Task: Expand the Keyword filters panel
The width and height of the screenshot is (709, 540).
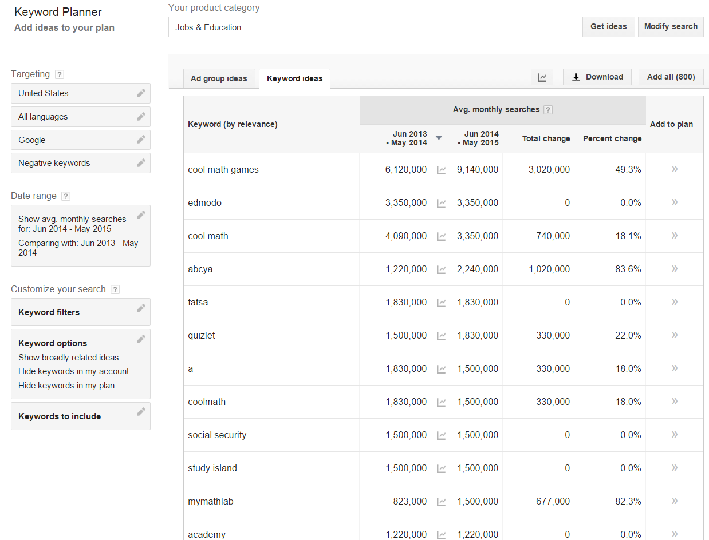Action: pyautogui.click(x=81, y=312)
